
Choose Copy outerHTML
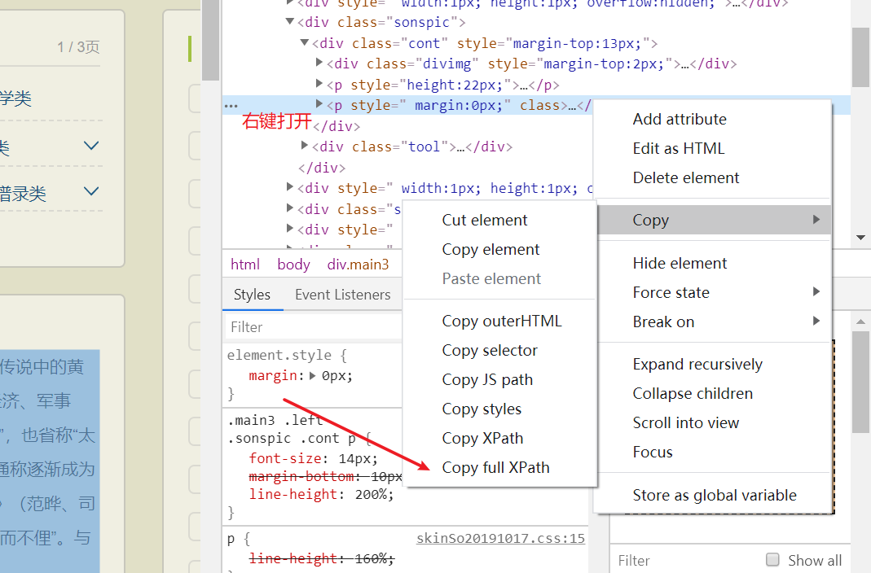tap(502, 321)
